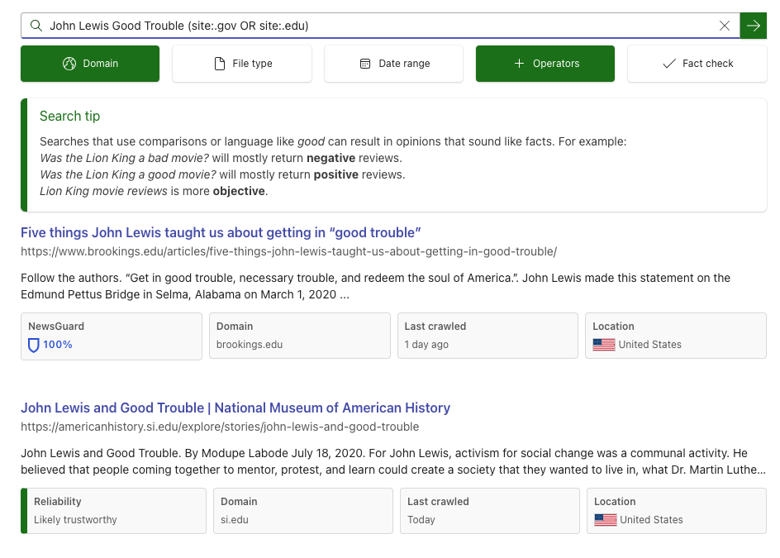
Task: Click the US flag on the si.edu location card
Action: (605, 520)
